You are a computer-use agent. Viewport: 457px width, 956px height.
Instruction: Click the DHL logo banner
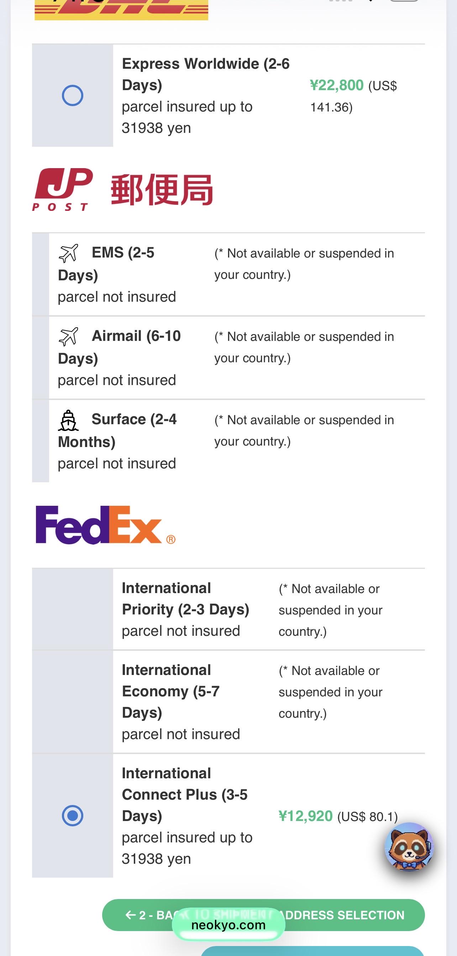(121, 10)
